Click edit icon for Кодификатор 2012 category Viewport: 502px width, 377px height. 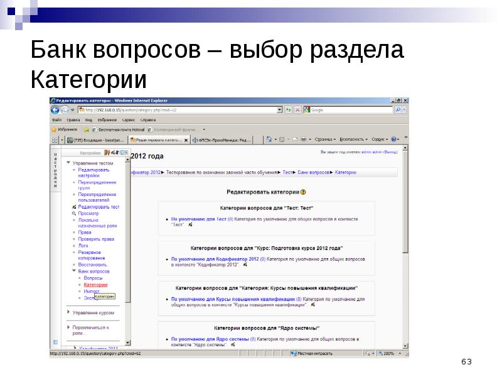click(x=245, y=265)
